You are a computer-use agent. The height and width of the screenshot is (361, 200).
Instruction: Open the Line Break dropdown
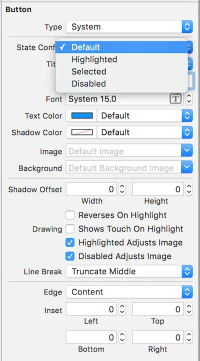129,271
